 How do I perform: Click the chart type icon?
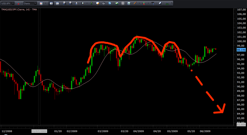tap(41, 4)
